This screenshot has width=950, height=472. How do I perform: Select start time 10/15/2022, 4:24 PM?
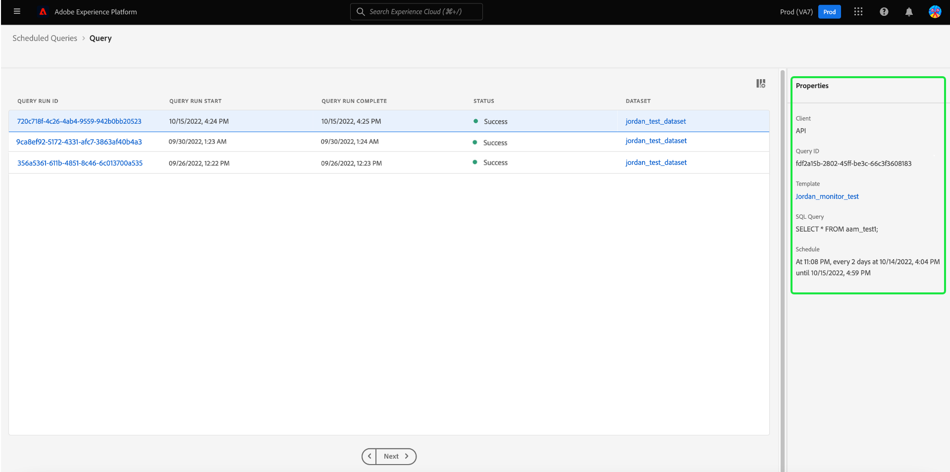199,121
